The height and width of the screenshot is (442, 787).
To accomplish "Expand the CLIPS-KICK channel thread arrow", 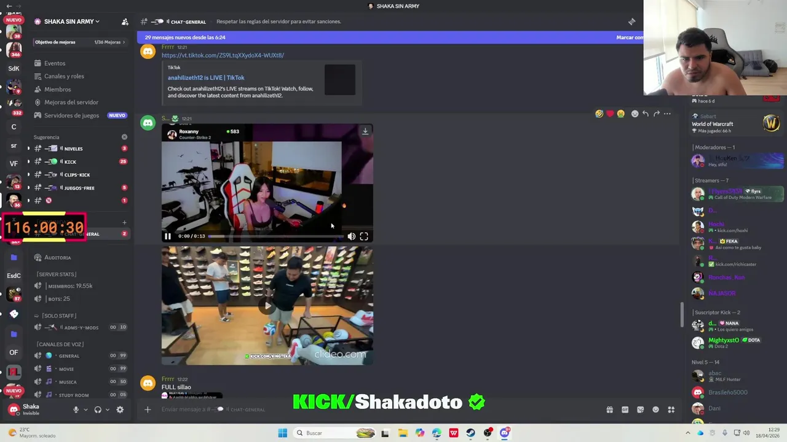I will pos(28,175).
